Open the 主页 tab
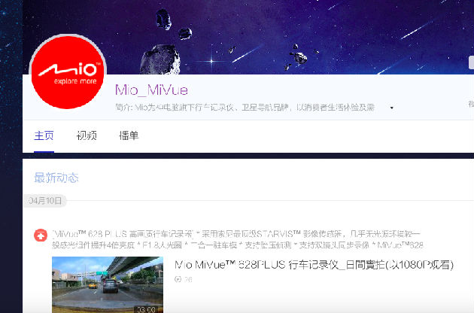This screenshot has height=313, width=474. (44, 135)
